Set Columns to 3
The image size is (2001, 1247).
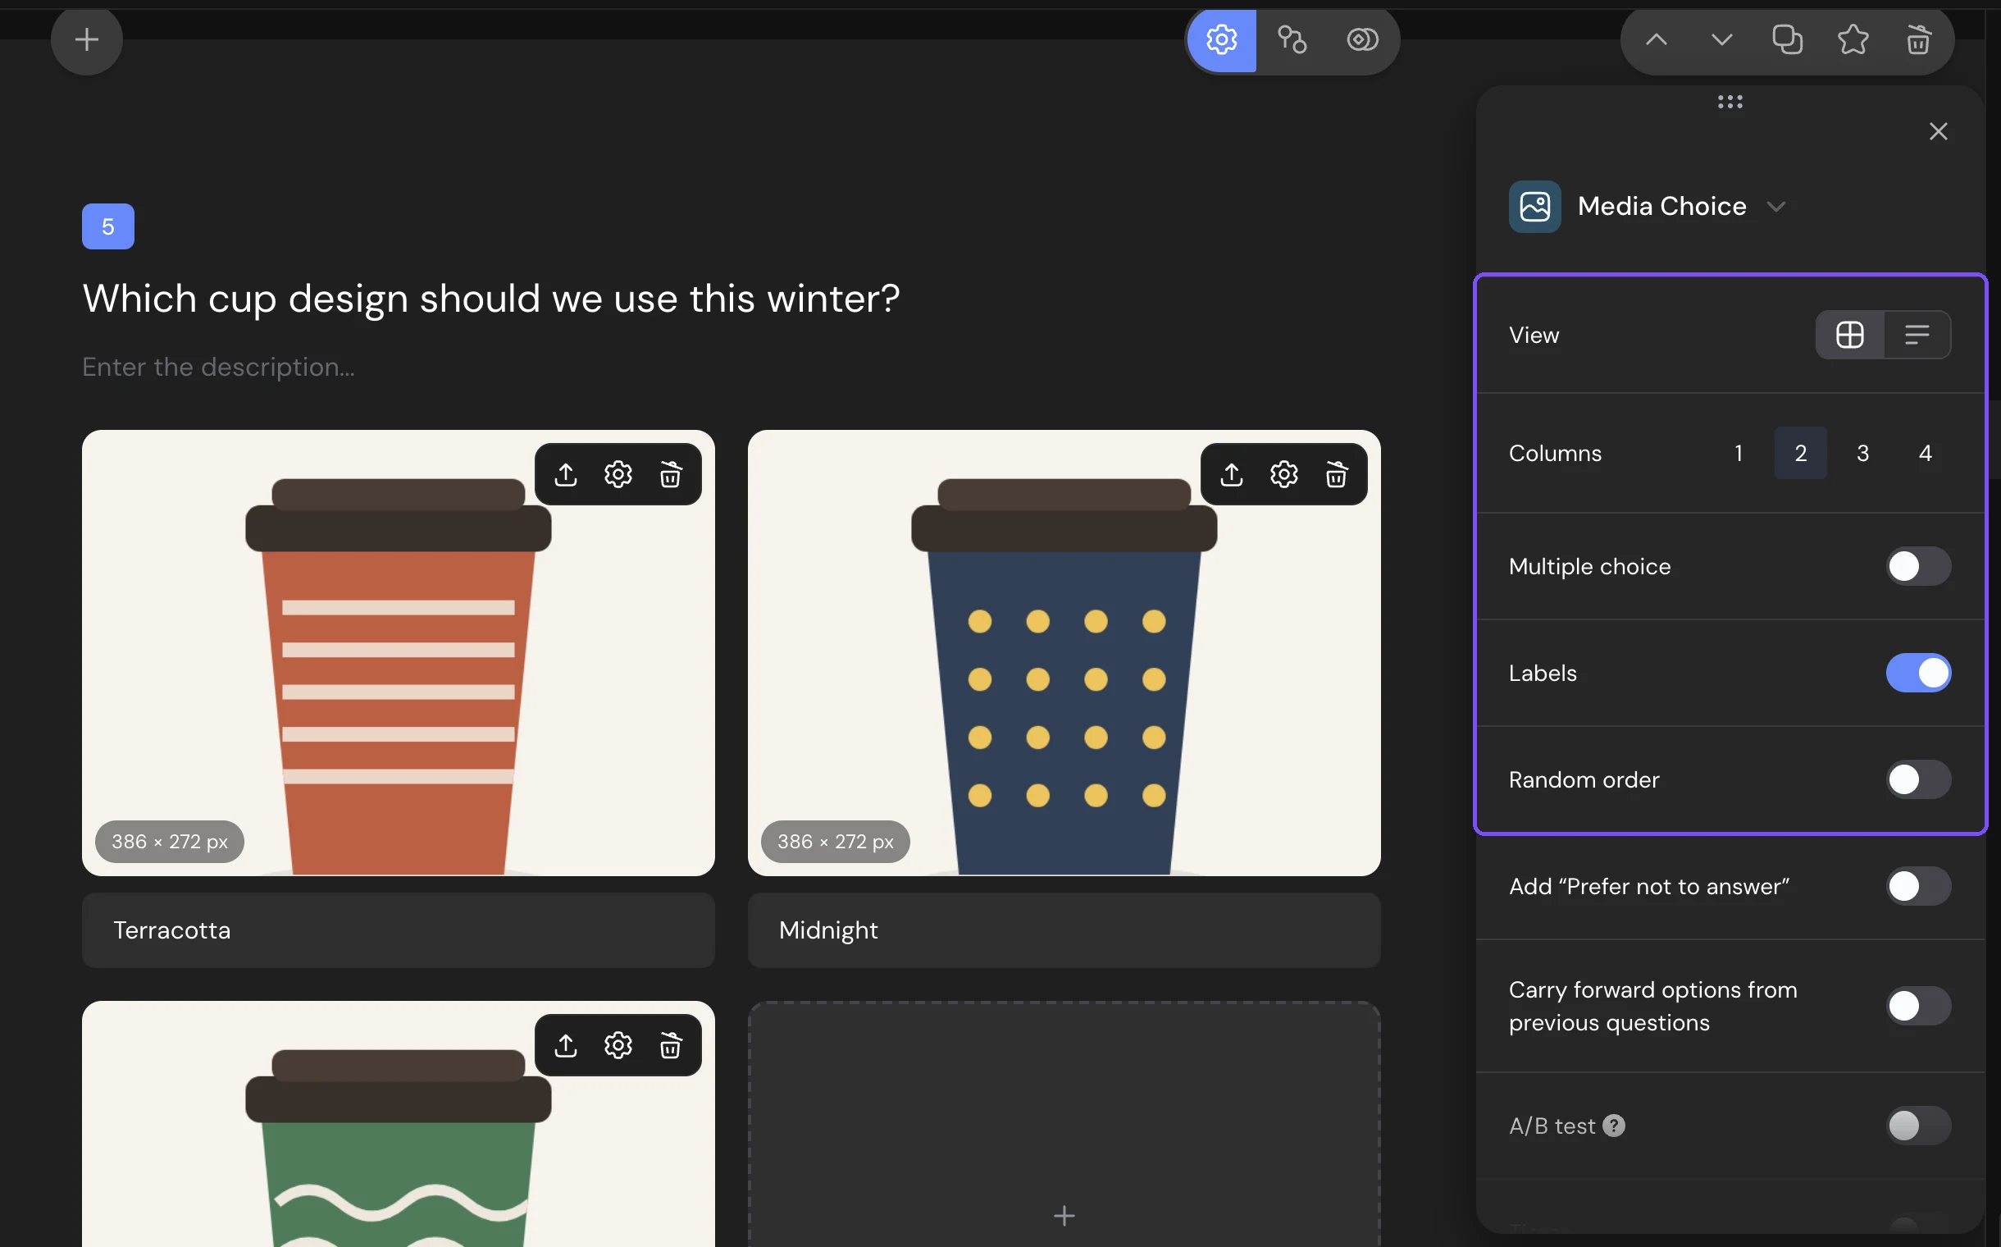1862,453
